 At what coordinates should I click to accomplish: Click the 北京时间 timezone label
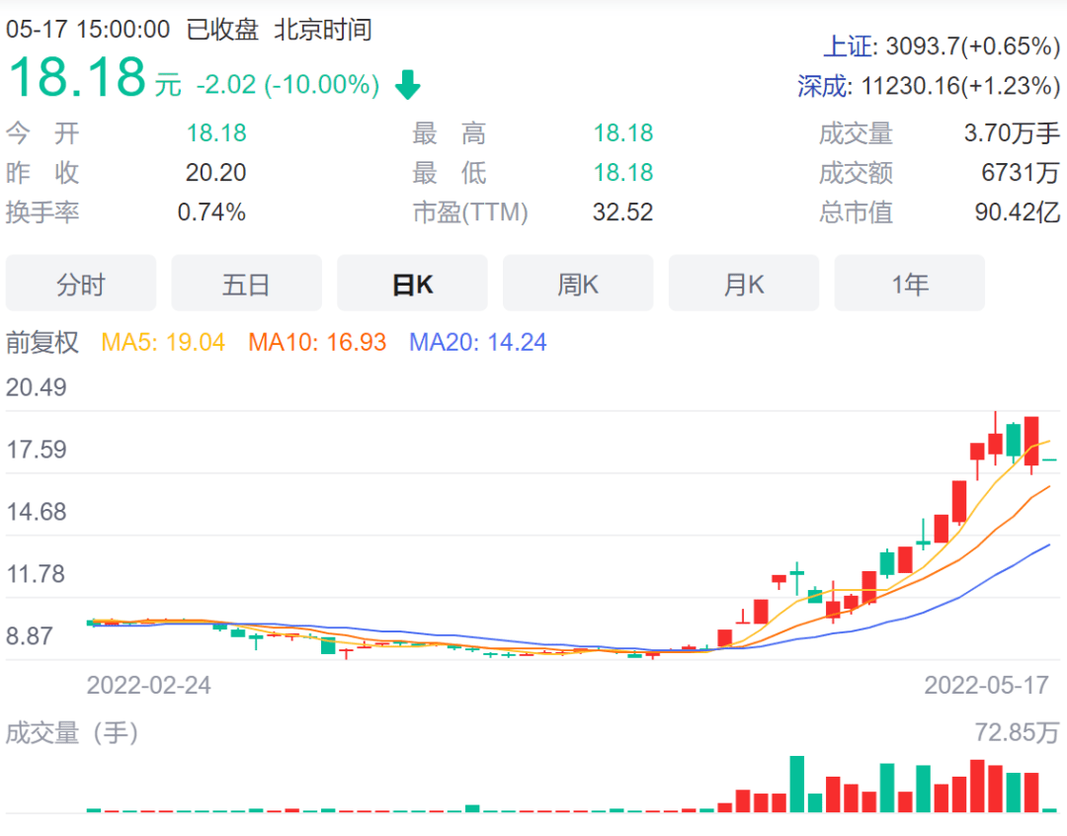[323, 30]
